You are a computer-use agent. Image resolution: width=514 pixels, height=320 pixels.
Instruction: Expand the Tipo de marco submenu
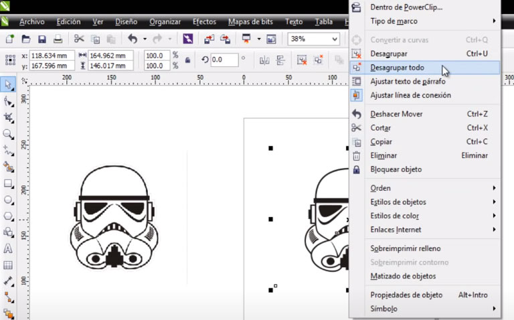(425, 21)
